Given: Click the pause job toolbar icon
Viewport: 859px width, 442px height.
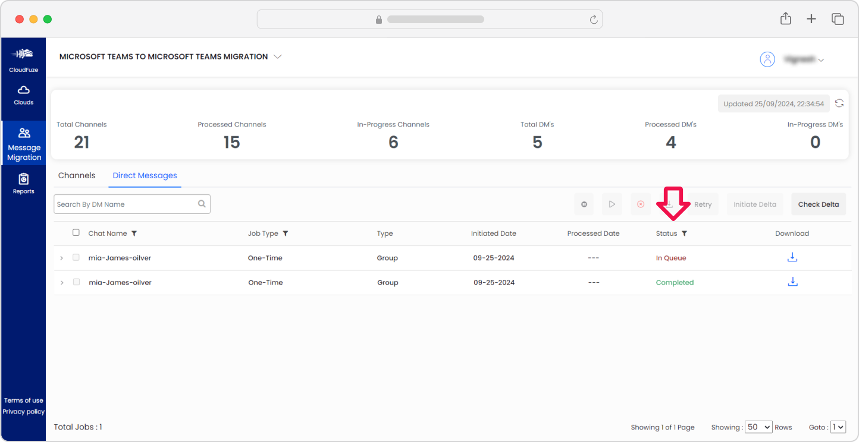Looking at the screenshot, I should tap(584, 204).
